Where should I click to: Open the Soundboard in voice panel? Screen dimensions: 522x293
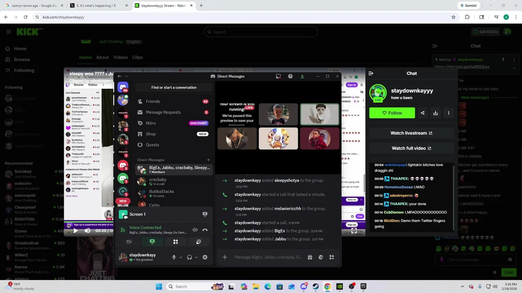[x=199, y=242]
